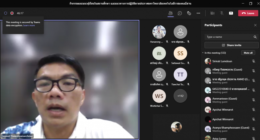
Task: Open the Learn more encryption link
Action: 29,25
